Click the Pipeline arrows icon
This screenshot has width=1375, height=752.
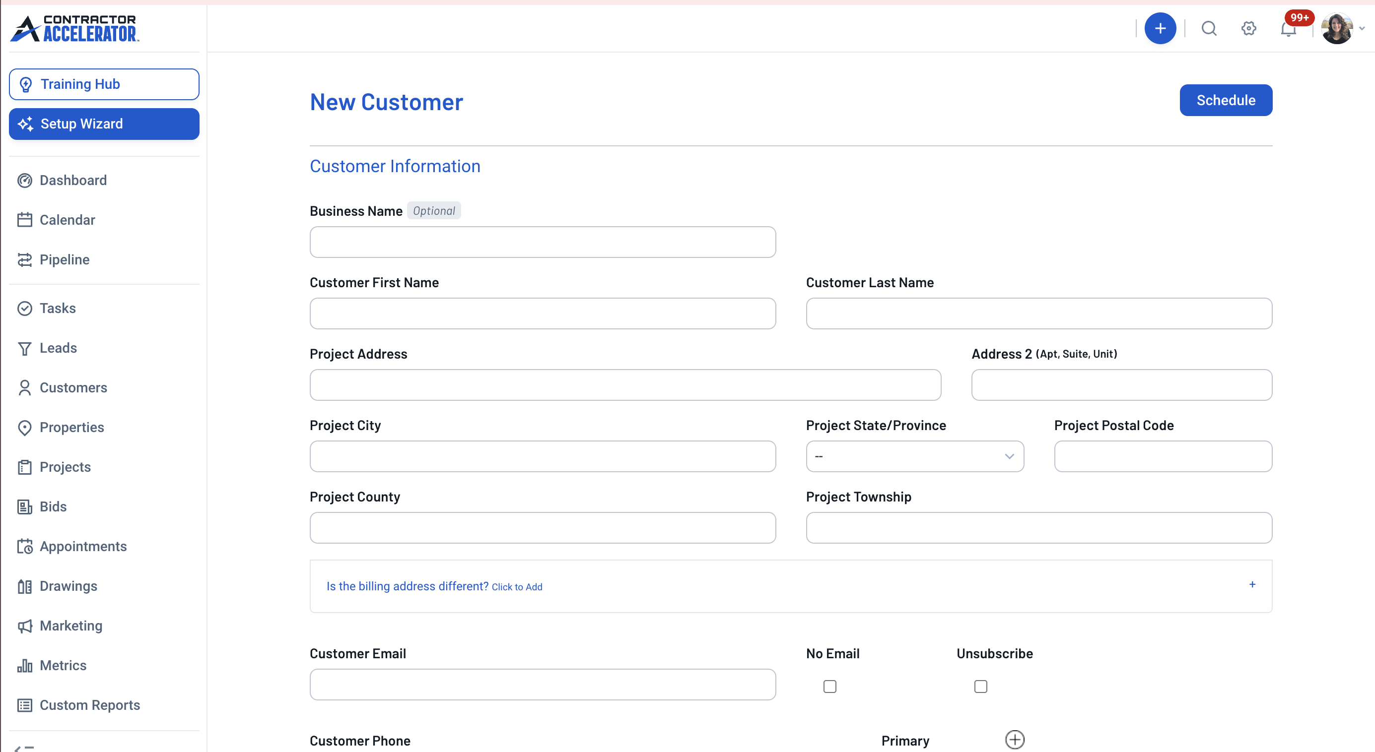click(24, 260)
